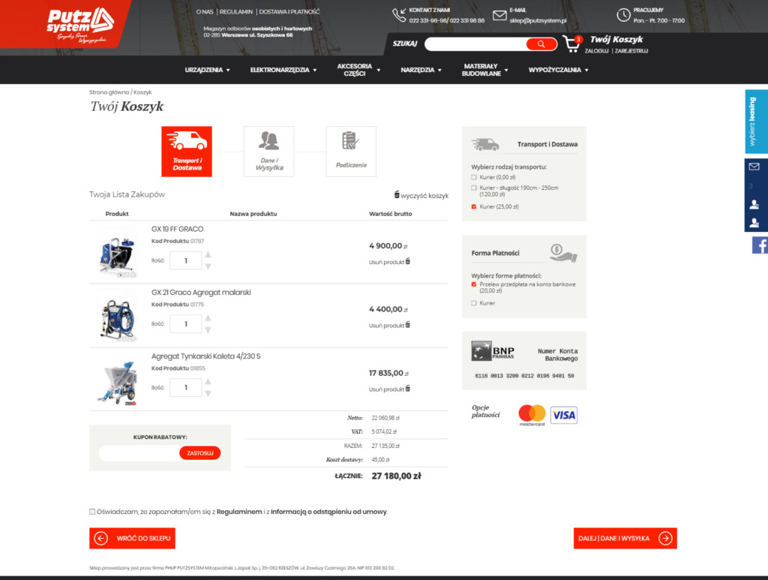Choose Kurier payment method checkbox
The height and width of the screenshot is (580, 768).
[x=473, y=303]
